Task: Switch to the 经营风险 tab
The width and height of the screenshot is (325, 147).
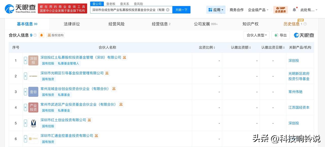Action: [116, 24]
